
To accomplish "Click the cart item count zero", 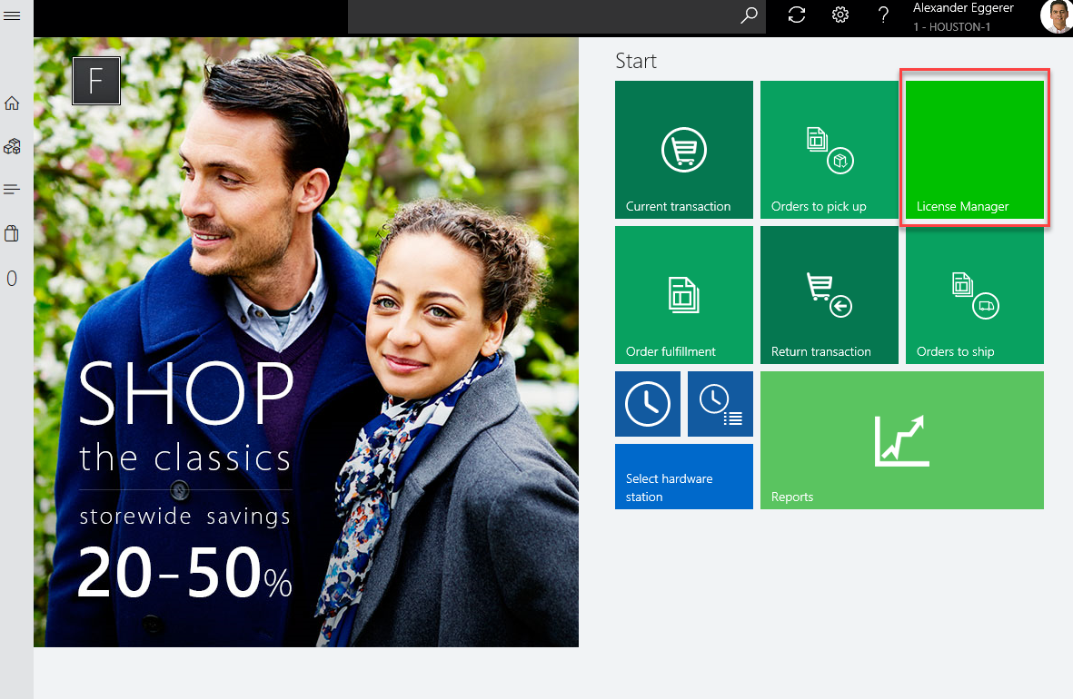I will (12, 279).
